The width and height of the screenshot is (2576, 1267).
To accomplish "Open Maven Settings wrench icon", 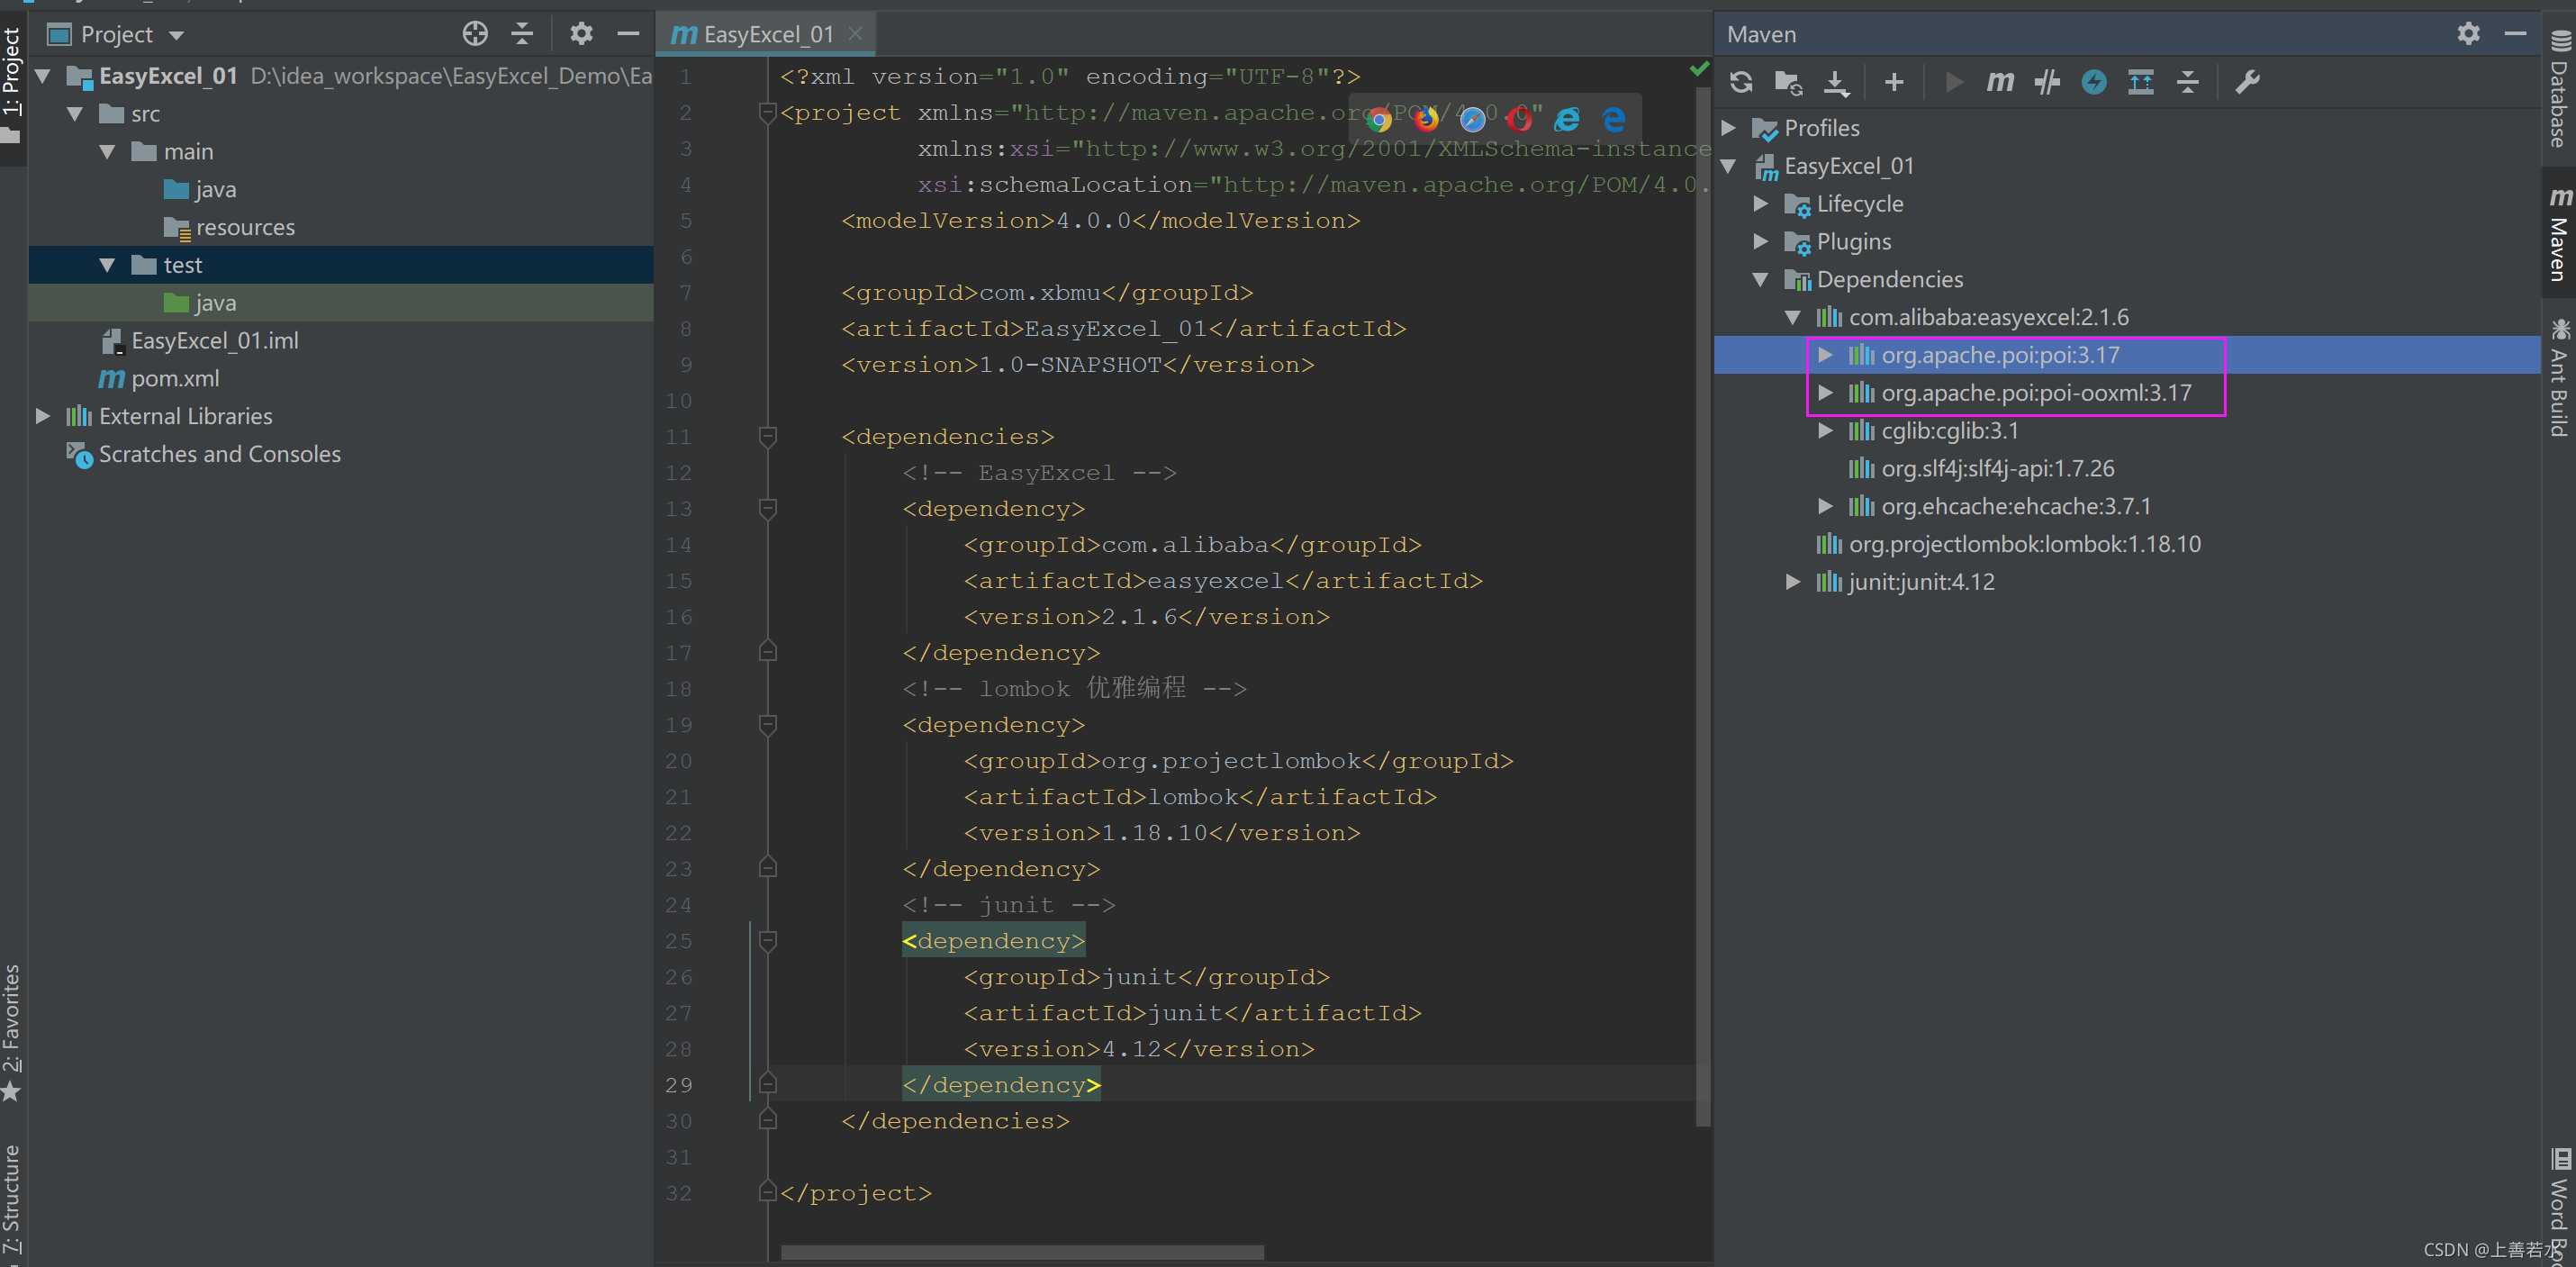I will (2247, 82).
